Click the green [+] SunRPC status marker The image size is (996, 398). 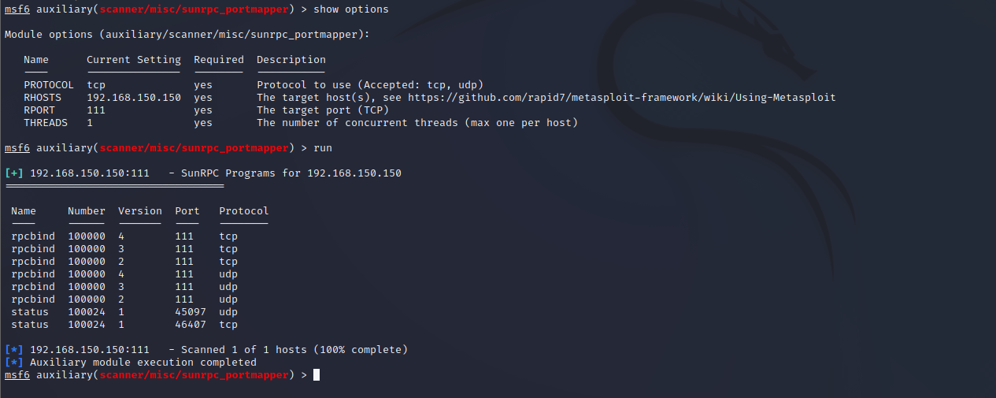point(14,173)
